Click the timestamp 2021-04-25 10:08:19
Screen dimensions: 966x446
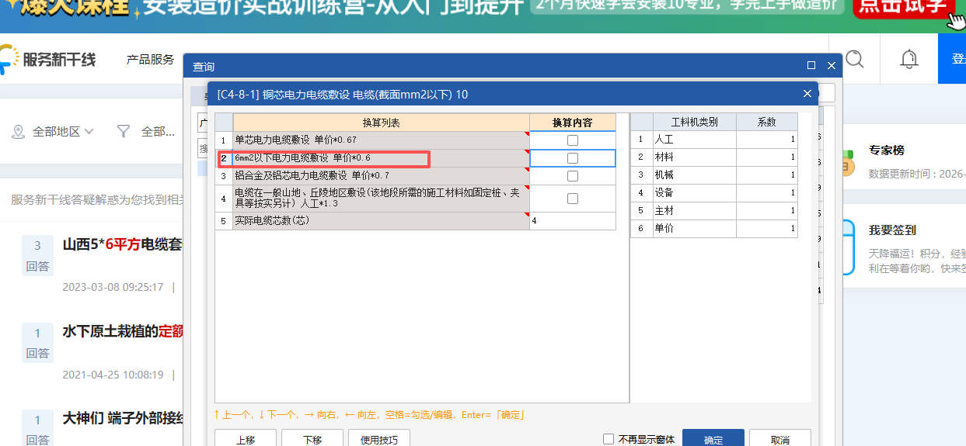click(x=113, y=375)
